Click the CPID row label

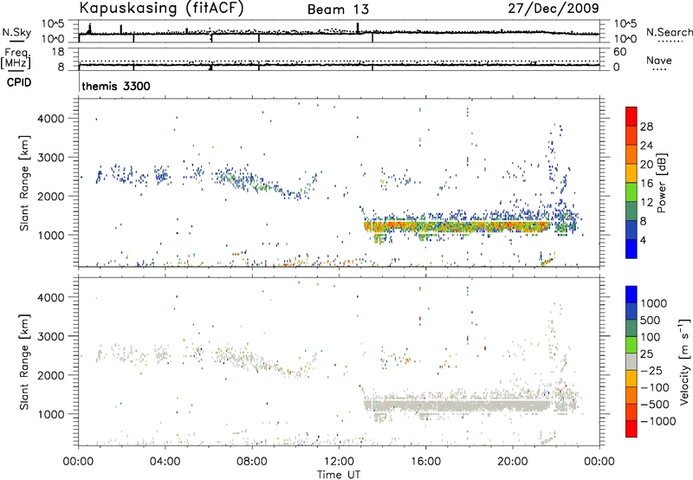[19, 82]
